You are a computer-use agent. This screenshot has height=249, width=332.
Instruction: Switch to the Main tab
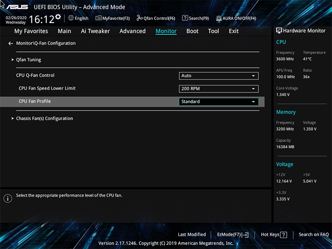coord(65,31)
